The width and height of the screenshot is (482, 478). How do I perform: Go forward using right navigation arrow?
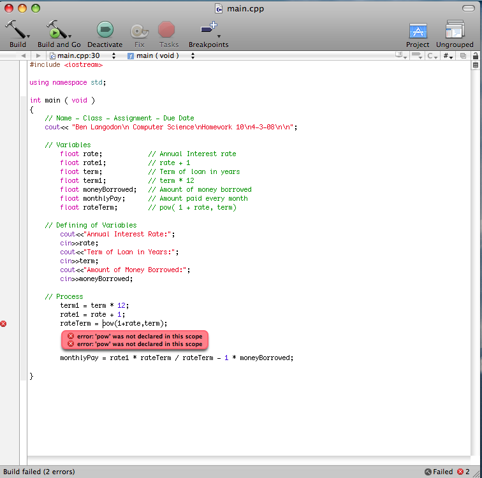(x=39, y=56)
